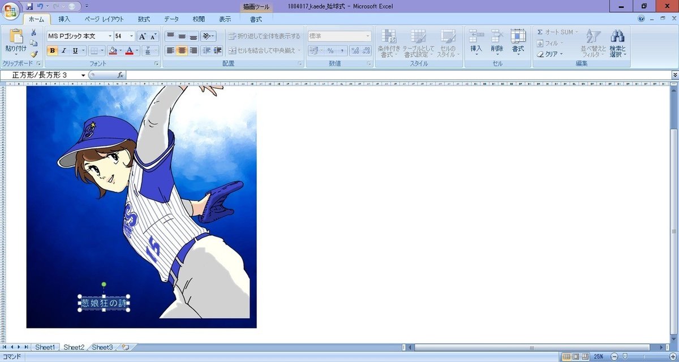Insert a new worksheet tab icon
The image size is (679, 362).
click(125, 347)
